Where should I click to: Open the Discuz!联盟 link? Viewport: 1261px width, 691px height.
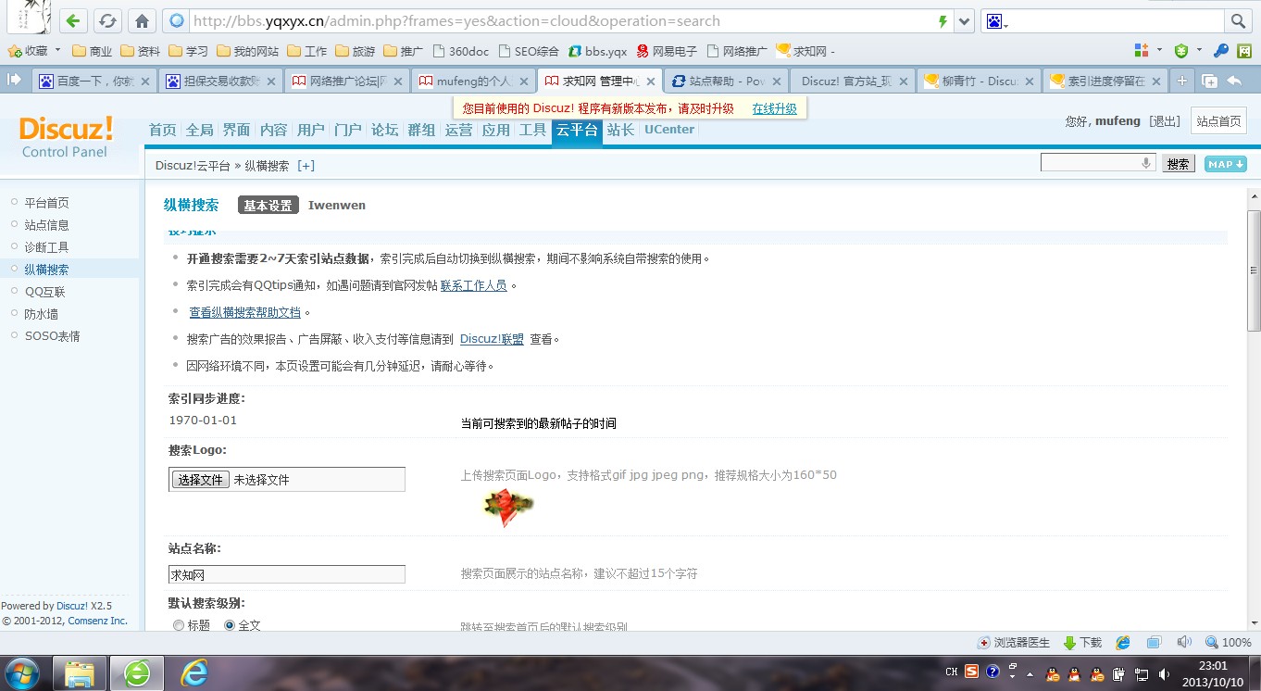pyautogui.click(x=492, y=339)
